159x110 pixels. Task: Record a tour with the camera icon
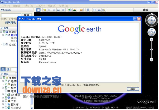click(64, 10)
